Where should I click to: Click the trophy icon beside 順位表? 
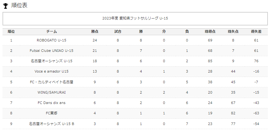click(6, 6)
